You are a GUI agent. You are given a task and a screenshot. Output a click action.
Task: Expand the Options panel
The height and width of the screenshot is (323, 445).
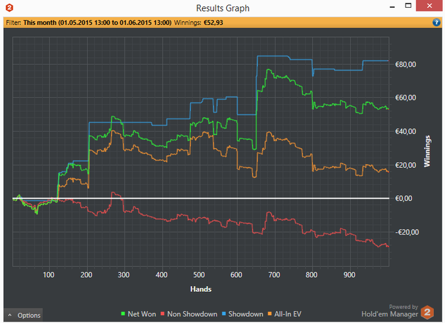(24, 315)
